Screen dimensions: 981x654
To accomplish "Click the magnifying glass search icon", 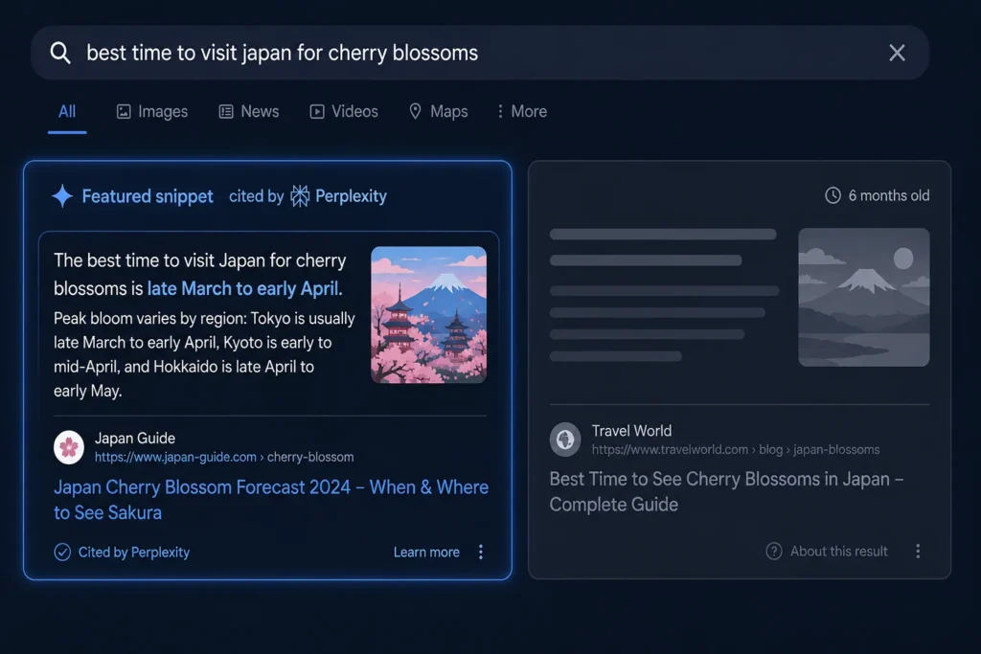I will pos(60,53).
